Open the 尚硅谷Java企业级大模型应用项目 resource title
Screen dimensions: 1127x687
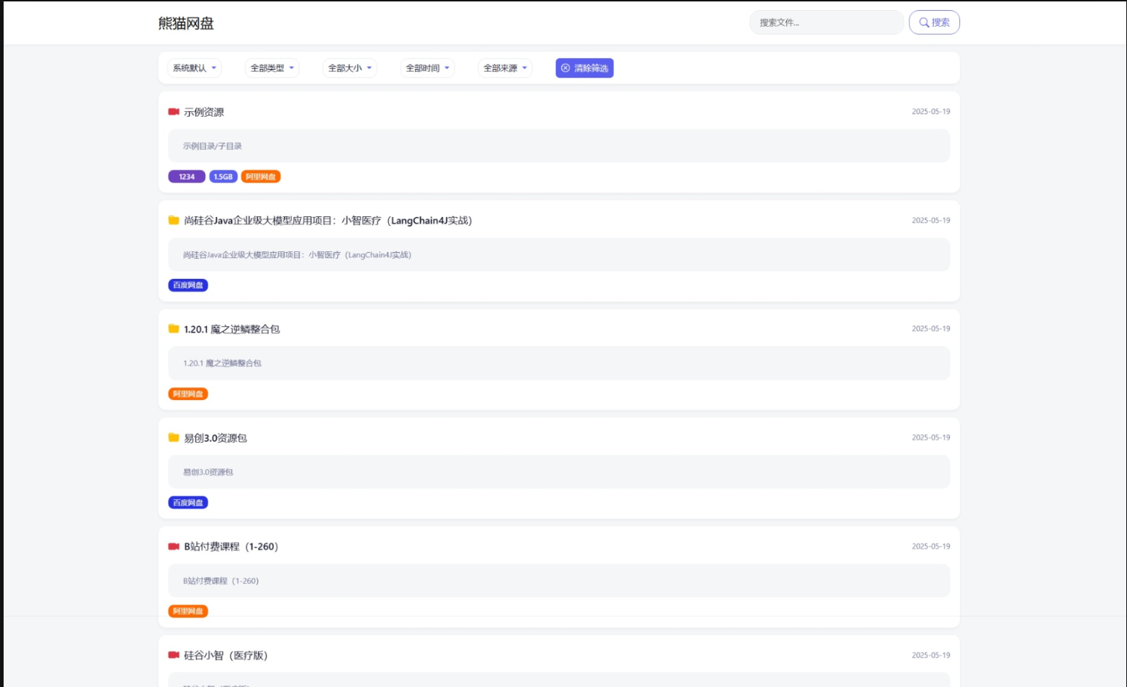[x=328, y=220]
